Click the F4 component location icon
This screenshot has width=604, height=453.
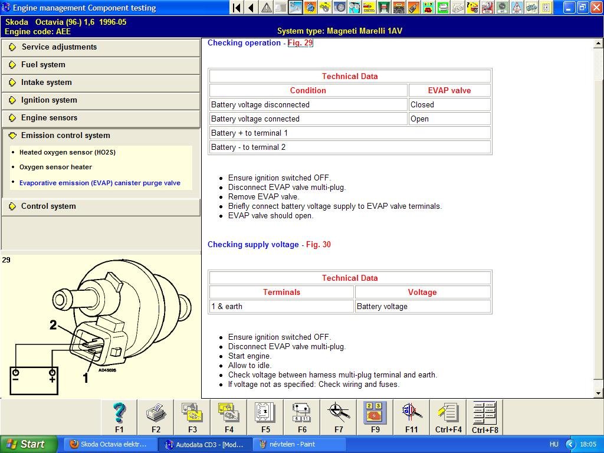tap(229, 417)
